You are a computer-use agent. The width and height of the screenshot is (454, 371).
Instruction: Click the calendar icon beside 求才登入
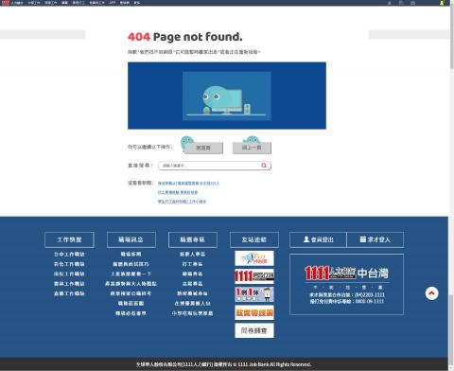363,239
